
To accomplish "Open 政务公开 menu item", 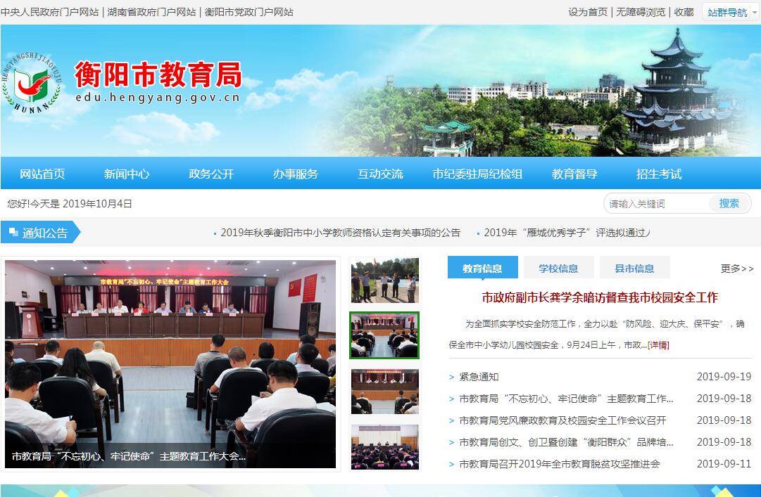I will [211, 174].
